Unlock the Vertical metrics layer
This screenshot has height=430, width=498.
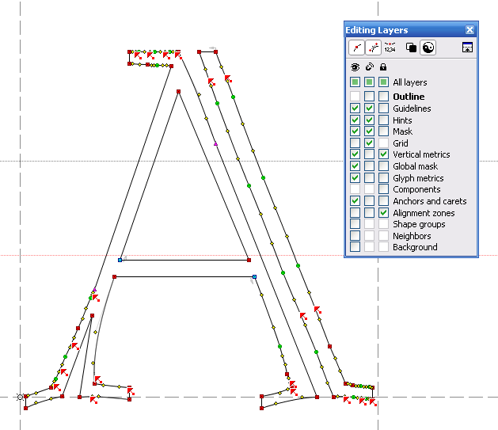[x=383, y=154]
